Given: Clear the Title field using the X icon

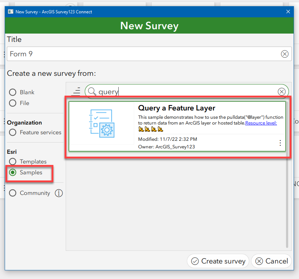Looking at the screenshot, I should click(285, 54).
